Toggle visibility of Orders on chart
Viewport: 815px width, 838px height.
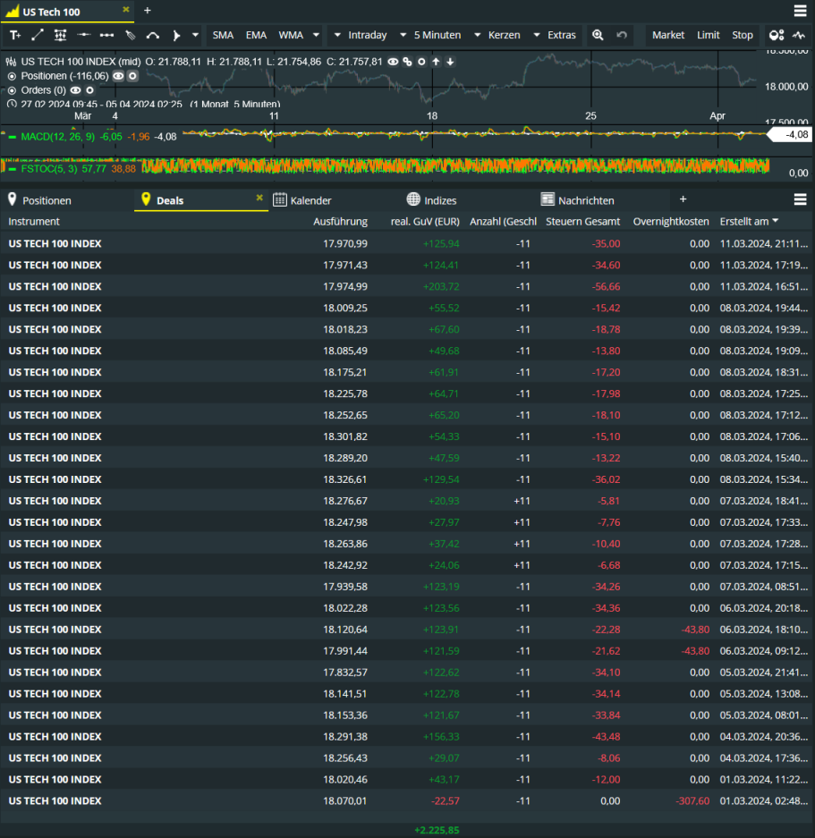pyautogui.click(x=76, y=90)
